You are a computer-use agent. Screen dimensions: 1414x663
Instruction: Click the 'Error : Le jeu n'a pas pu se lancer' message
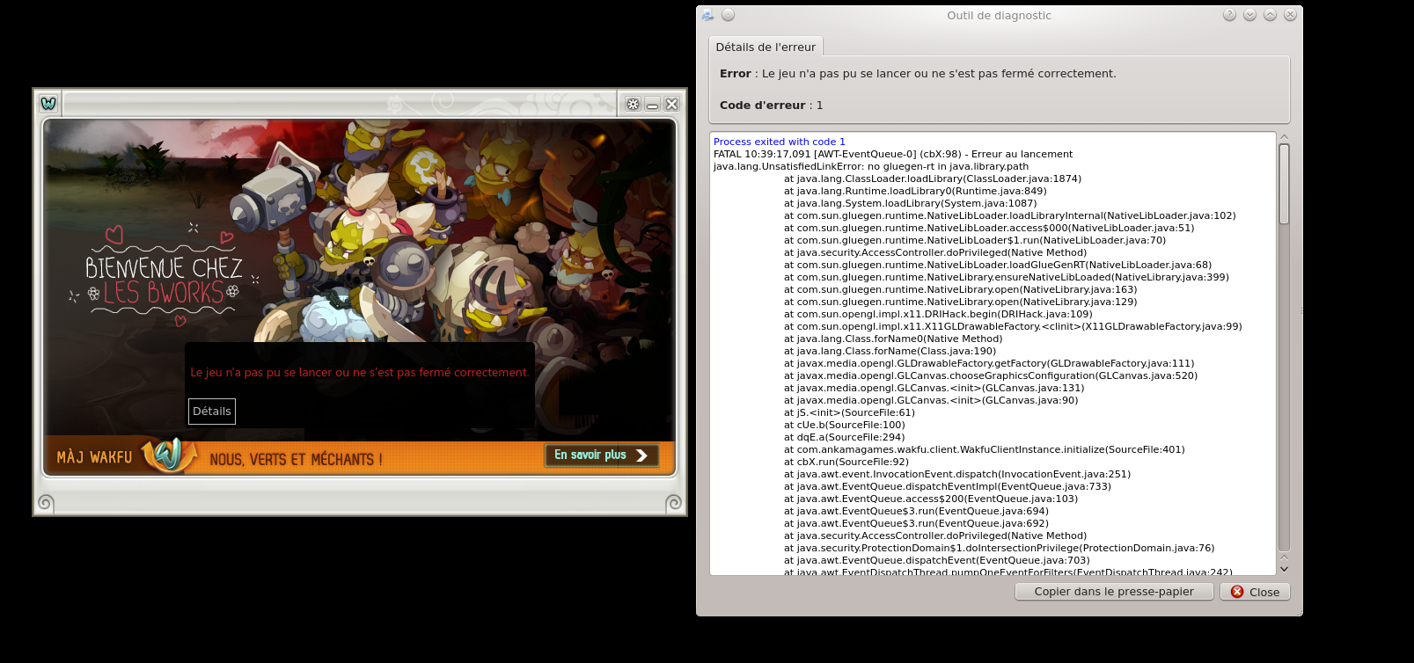(x=918, y=74)
